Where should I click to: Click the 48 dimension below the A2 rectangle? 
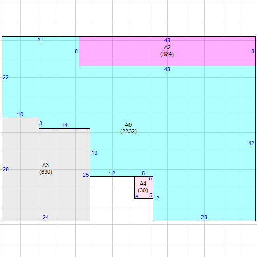pyautogui.click(x=167, y=69)
